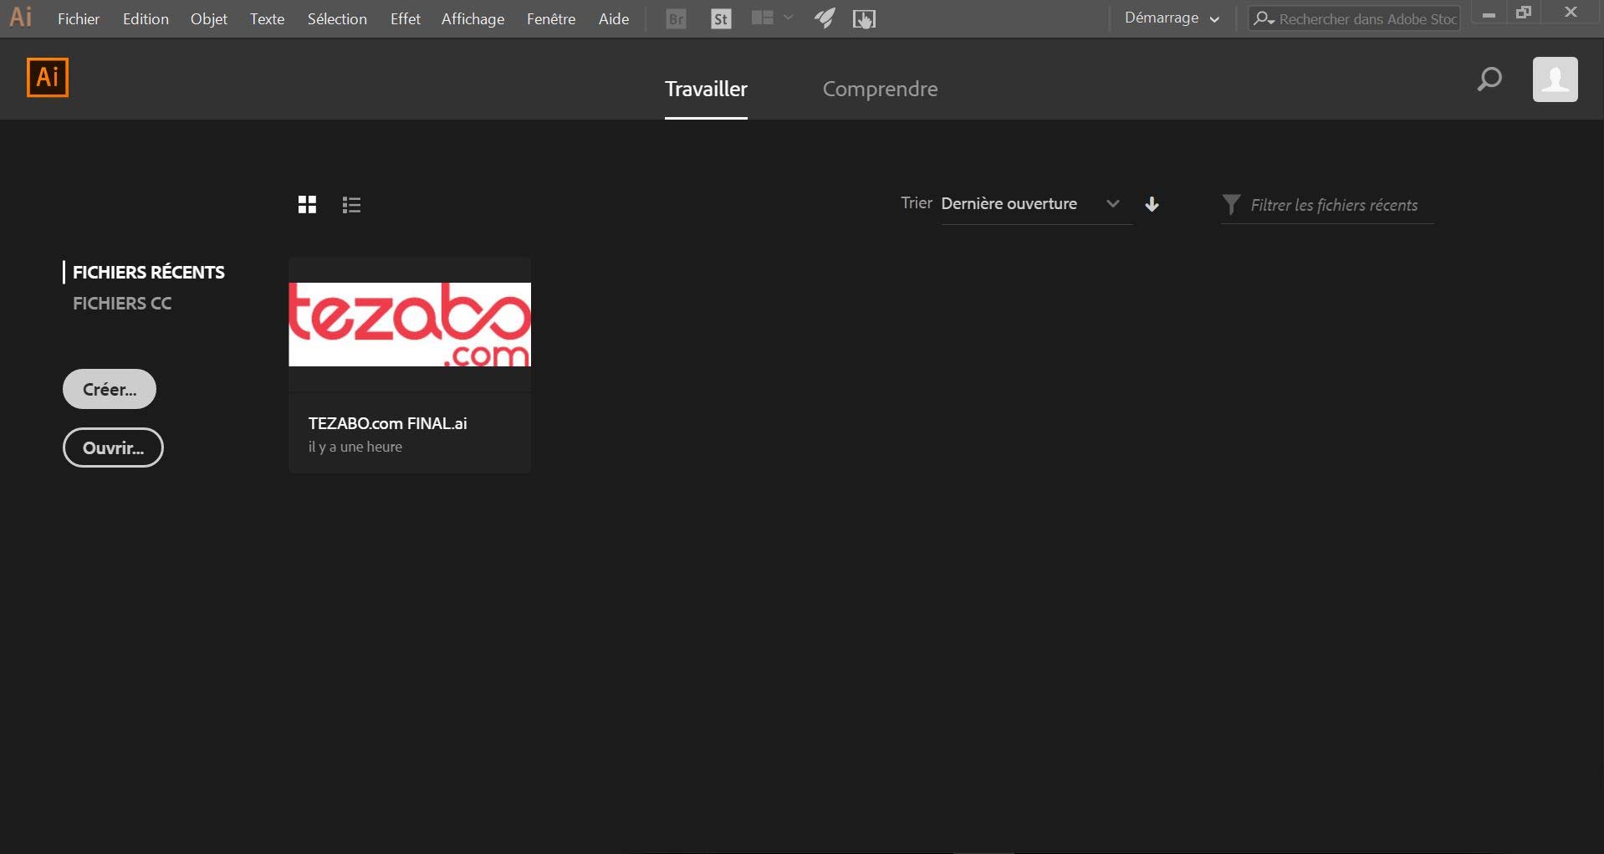This screenshot has width=1604, height=854.
Task: Switch to list view of files
Action: tap(351, 204)
